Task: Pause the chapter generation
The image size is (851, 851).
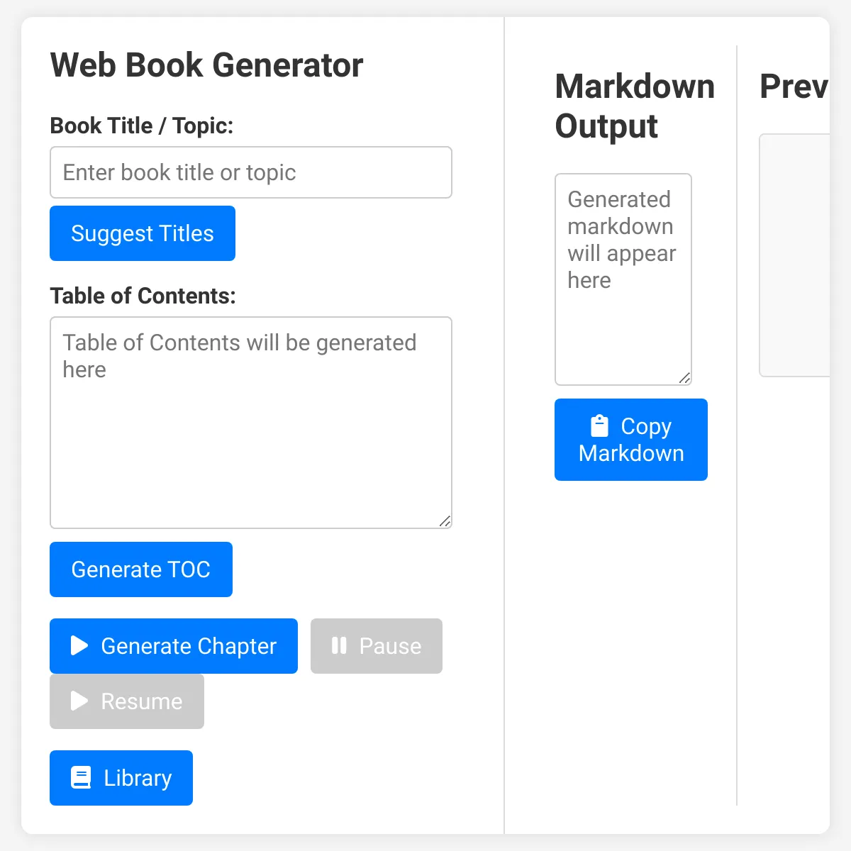Action: (376, 646)
